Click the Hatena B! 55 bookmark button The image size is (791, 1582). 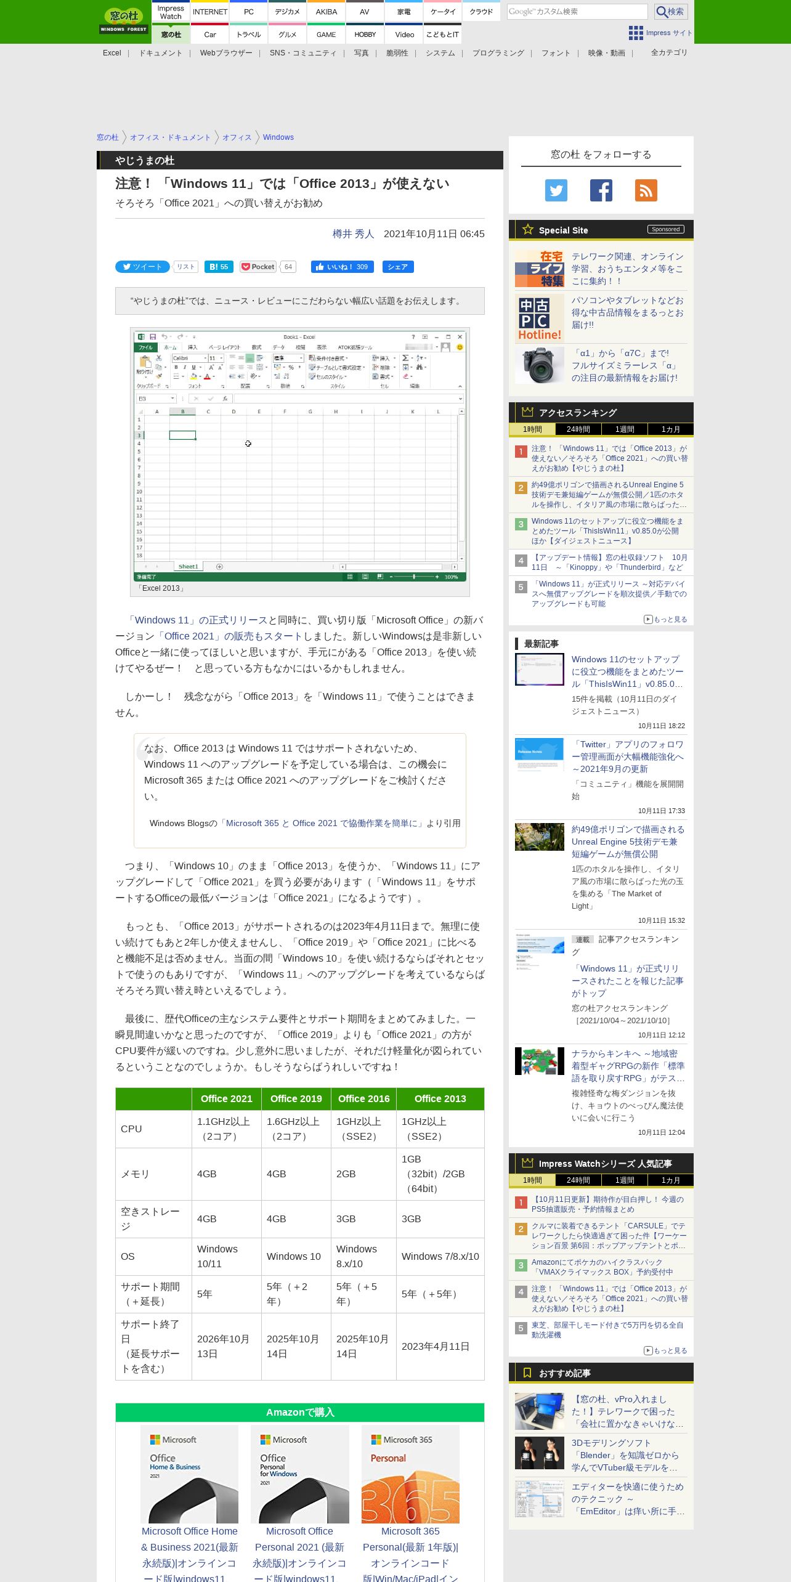(219, 267)
